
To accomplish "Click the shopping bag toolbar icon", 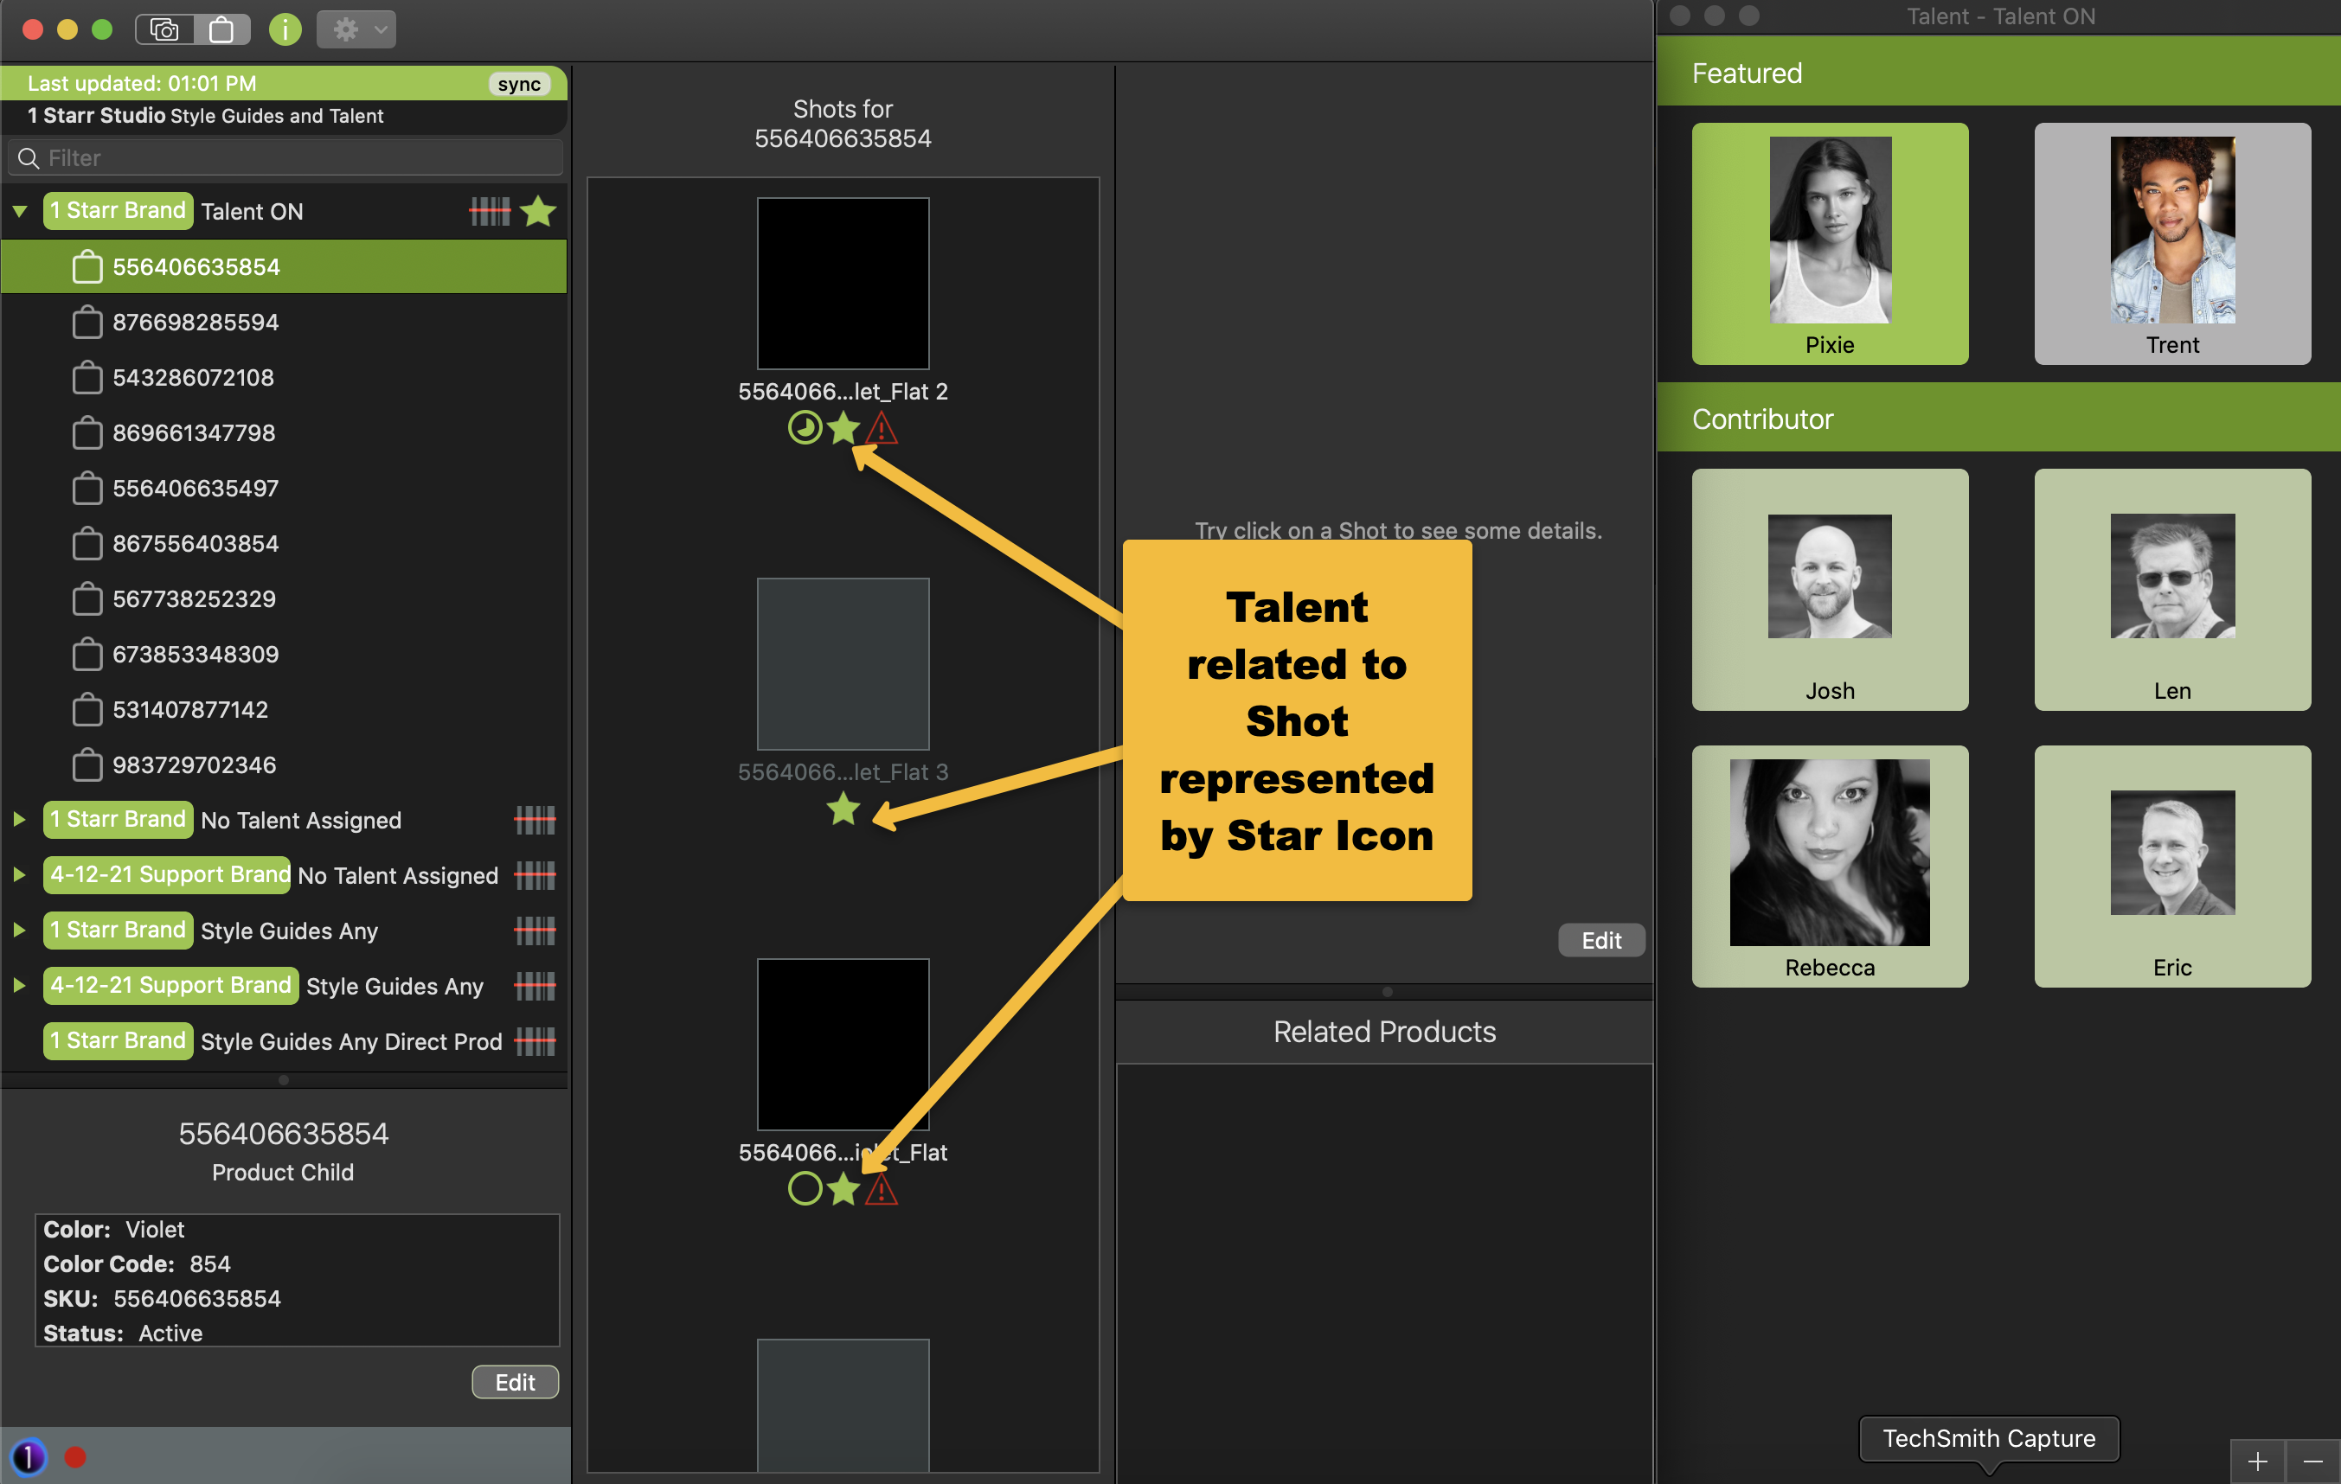I will click(x=221, y=29).
